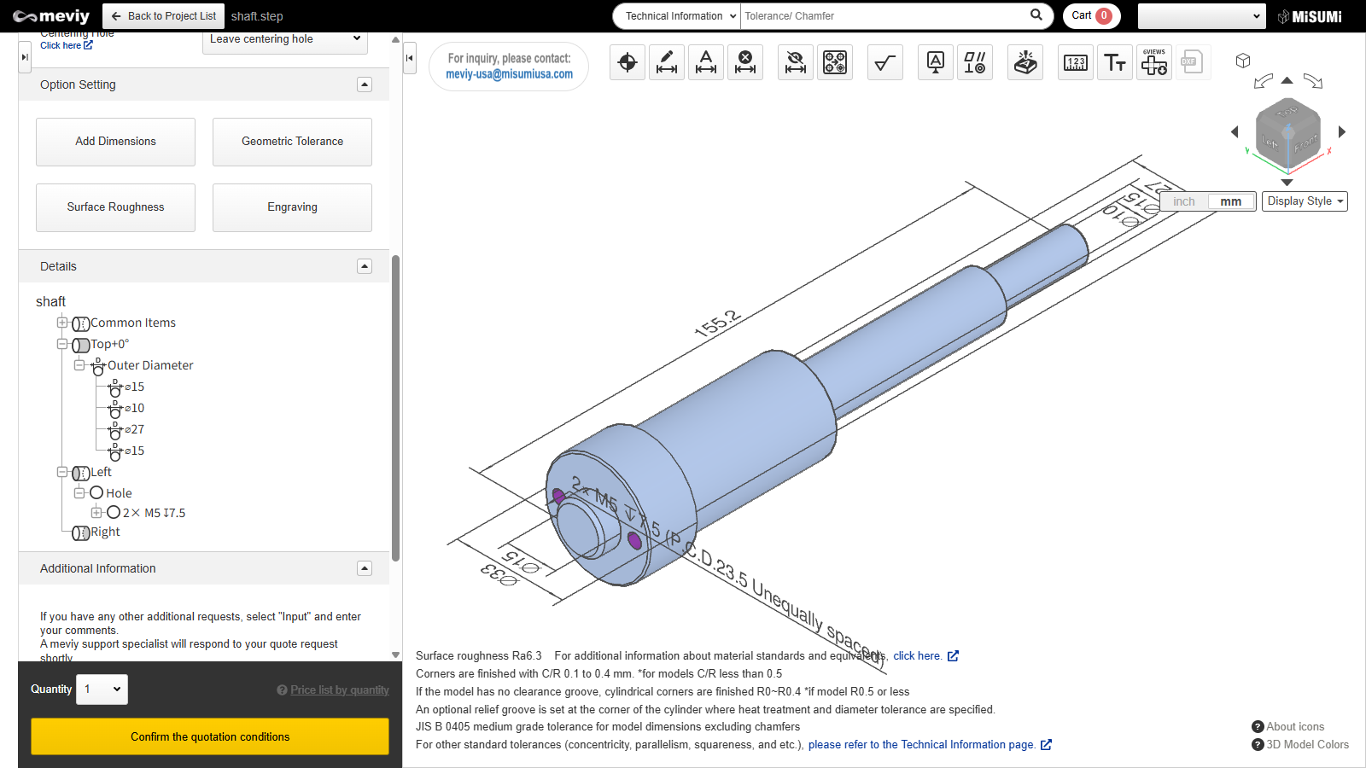Screen dimensions: 1366x768
Task: Open the Display Style dropdown
Action: point(1305,201)
